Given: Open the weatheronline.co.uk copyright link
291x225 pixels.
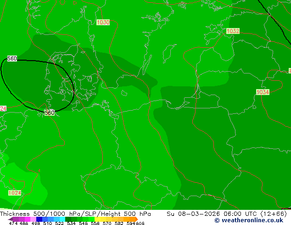Looking at the screenshot, I should click(x=249, y=220).
